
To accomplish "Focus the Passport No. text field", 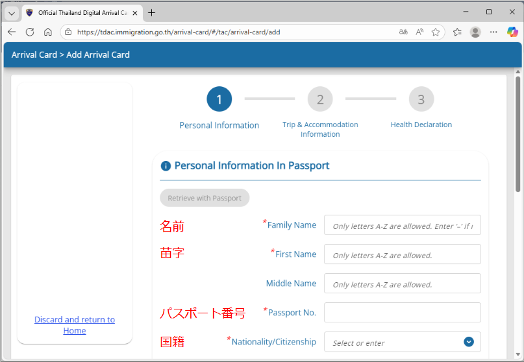I will pos(402,312).
